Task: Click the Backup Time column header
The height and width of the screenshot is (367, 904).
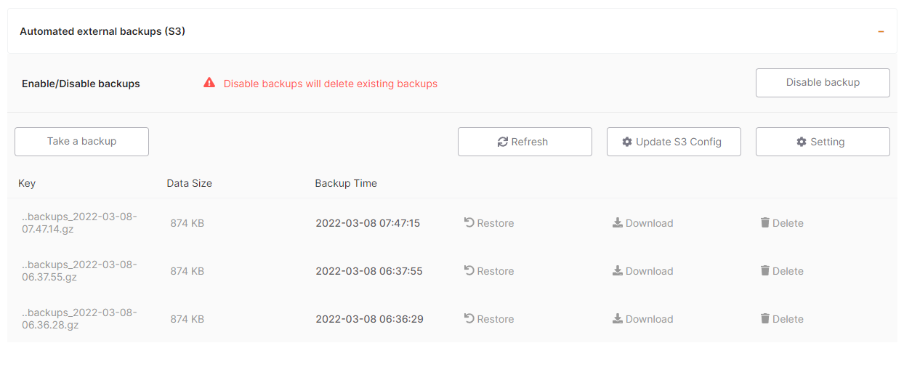Action: click(346, 183)
